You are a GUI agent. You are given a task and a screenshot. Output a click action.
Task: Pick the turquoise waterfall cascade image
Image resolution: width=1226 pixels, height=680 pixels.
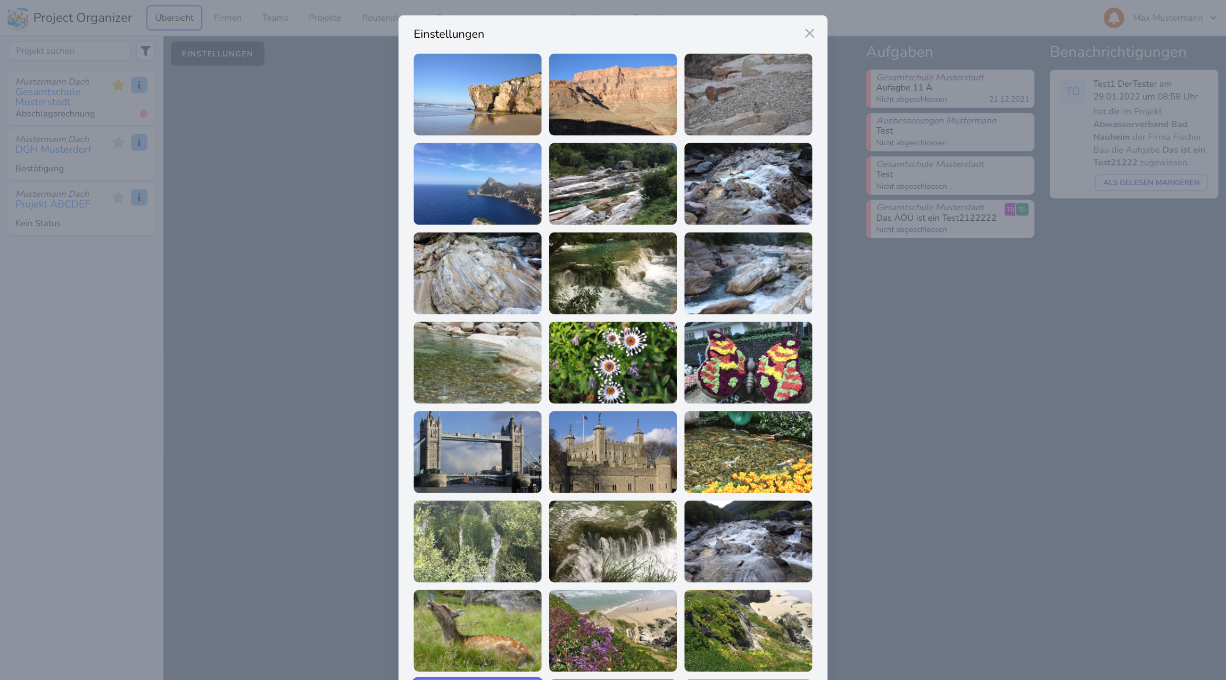(613, 273)
